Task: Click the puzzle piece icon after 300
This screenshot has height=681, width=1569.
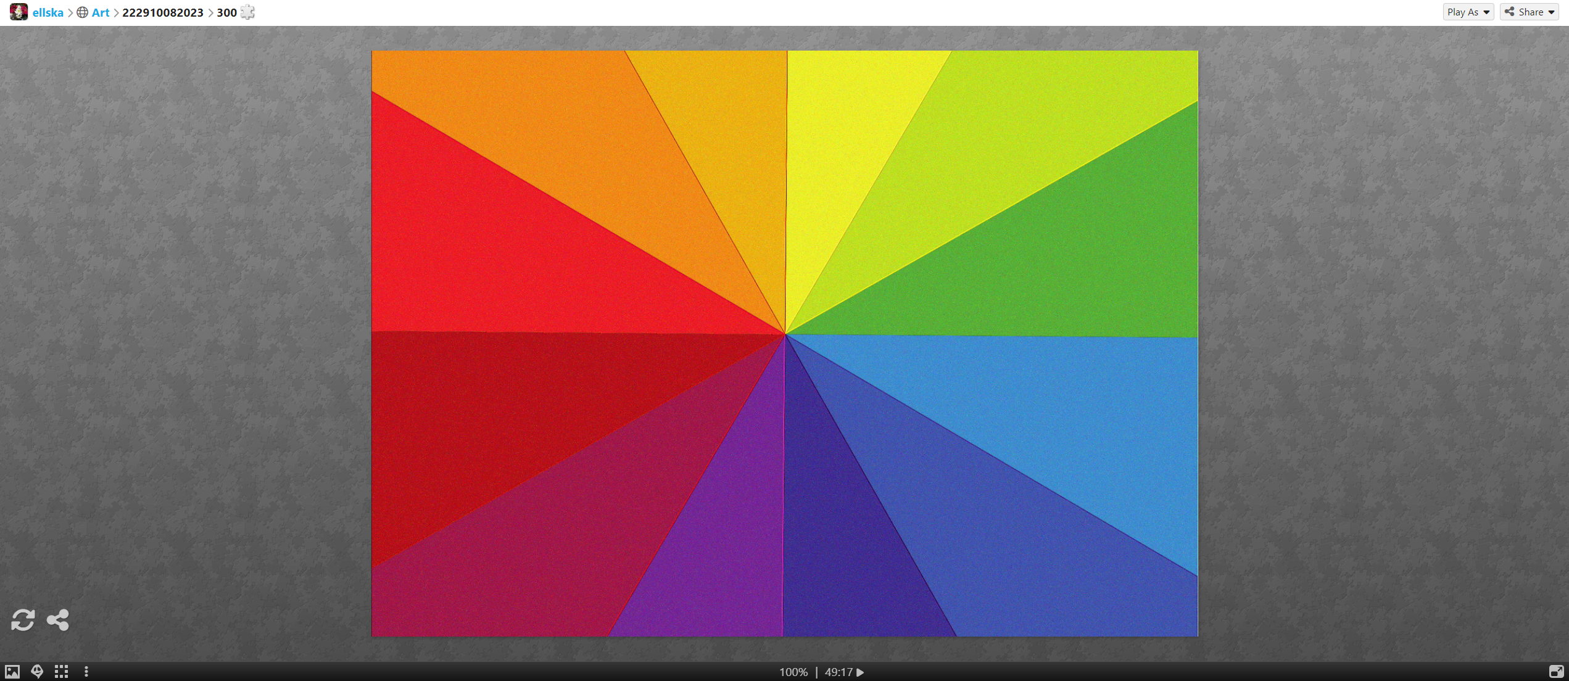Action: 247,12
